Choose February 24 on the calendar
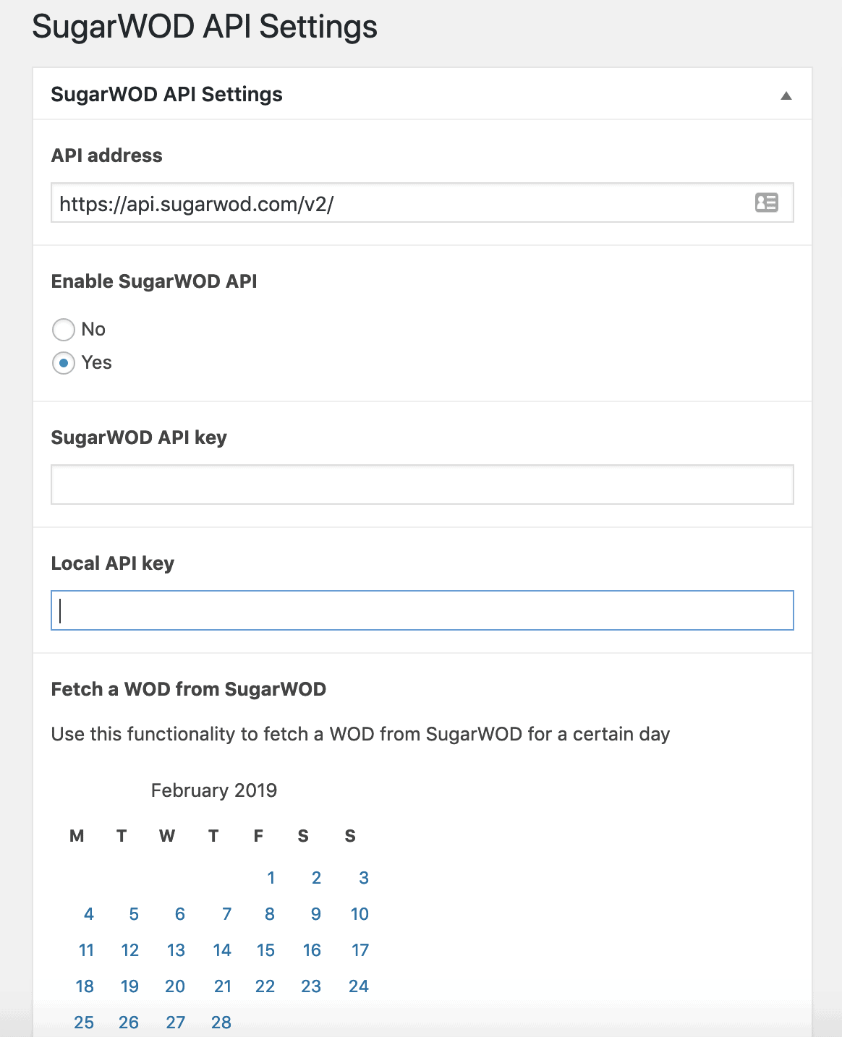842x1037 pixels. (x=359, y=986)
